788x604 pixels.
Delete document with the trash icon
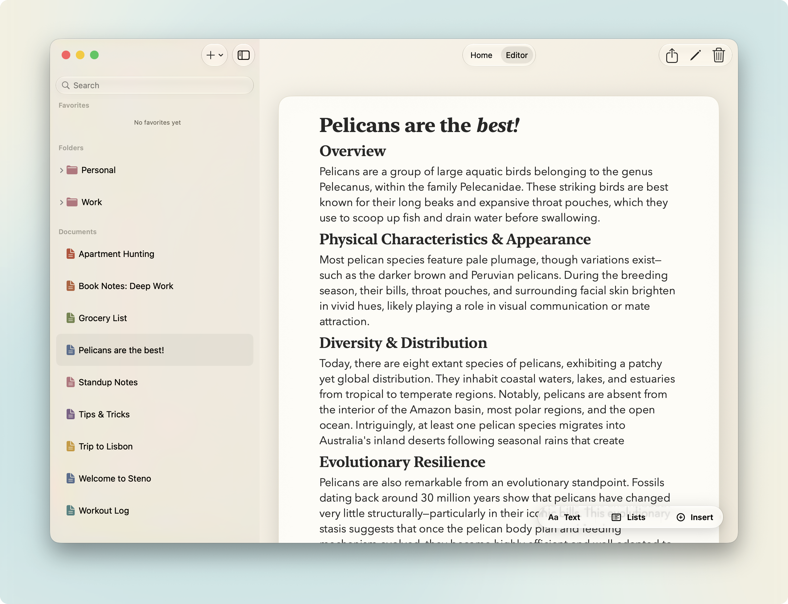[719, 55]
